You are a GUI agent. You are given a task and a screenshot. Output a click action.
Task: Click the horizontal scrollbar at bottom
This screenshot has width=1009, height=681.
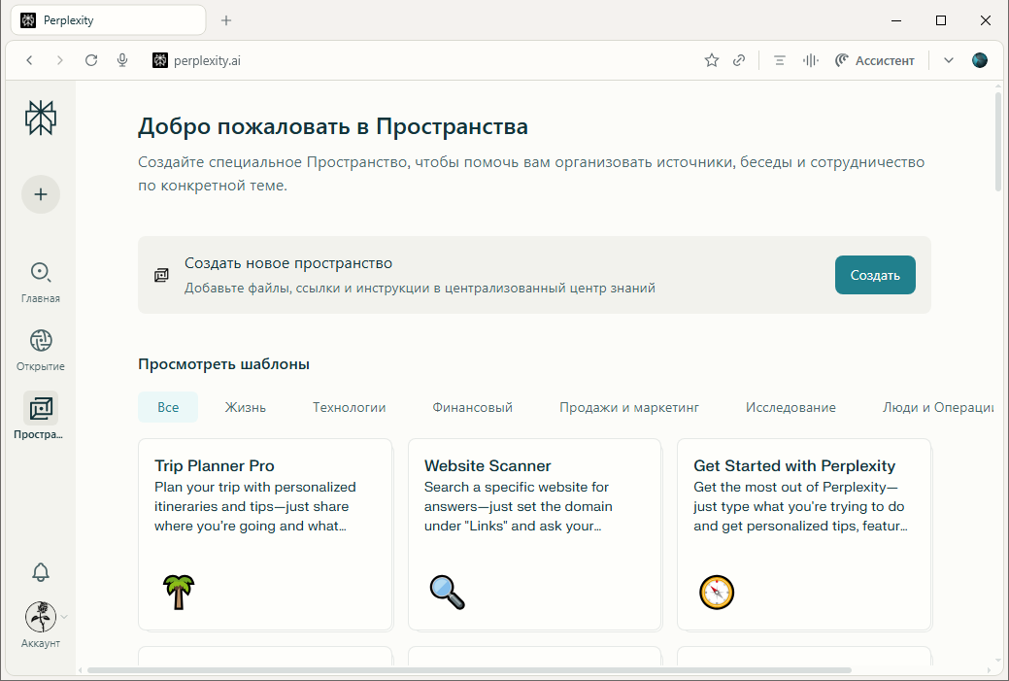469,670
